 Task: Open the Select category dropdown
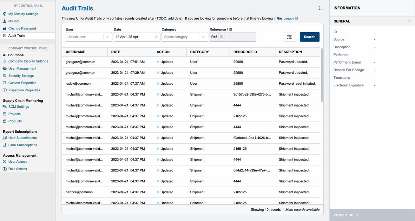click(x=185, y=37)
